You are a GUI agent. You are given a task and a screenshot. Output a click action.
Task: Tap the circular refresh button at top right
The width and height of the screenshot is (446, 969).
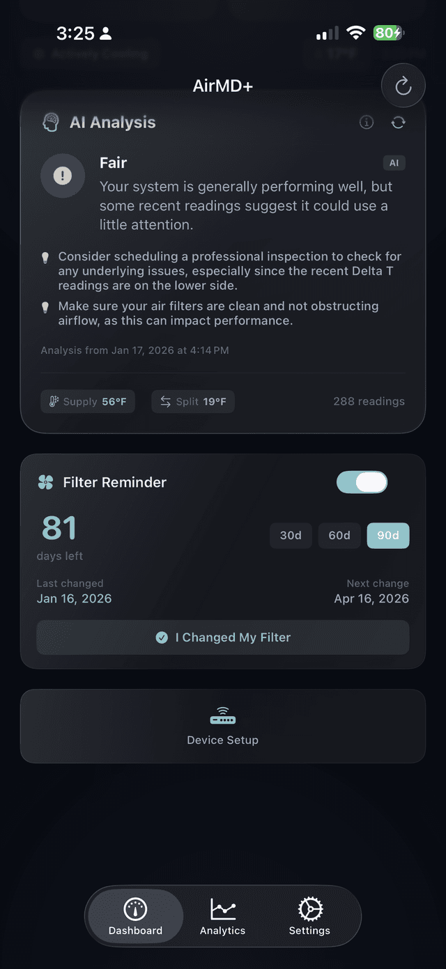click(x=403, y=85)
